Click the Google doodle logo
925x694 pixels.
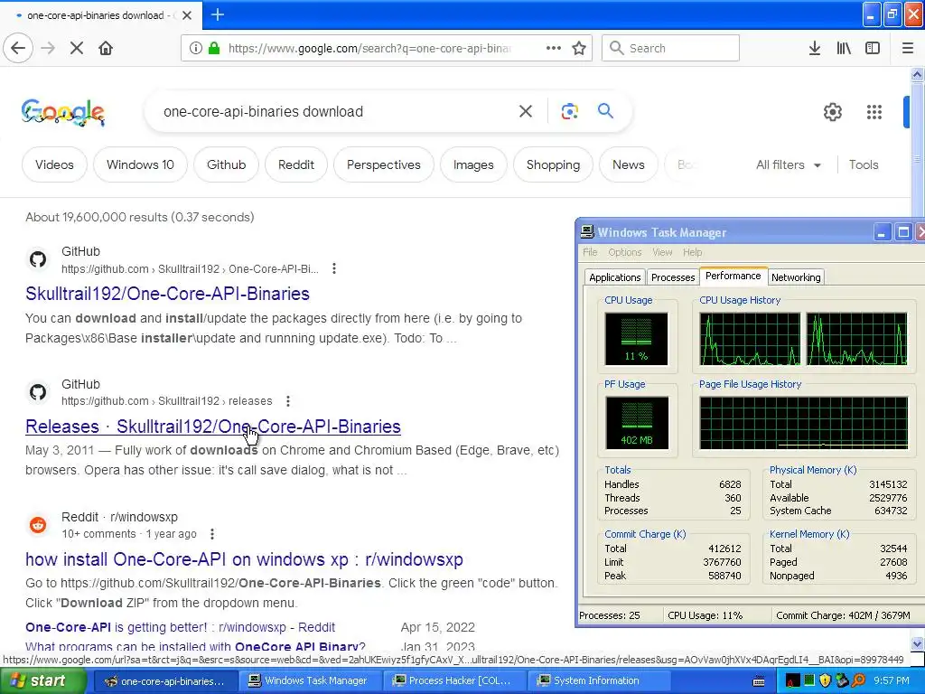(x=63, y=111)
